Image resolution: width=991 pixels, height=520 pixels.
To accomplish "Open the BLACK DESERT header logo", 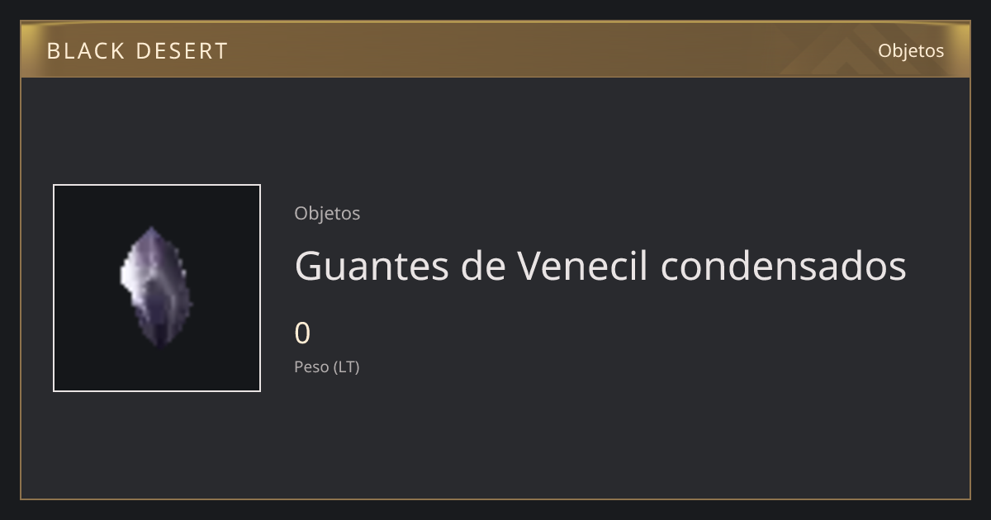I will (137, 51).
